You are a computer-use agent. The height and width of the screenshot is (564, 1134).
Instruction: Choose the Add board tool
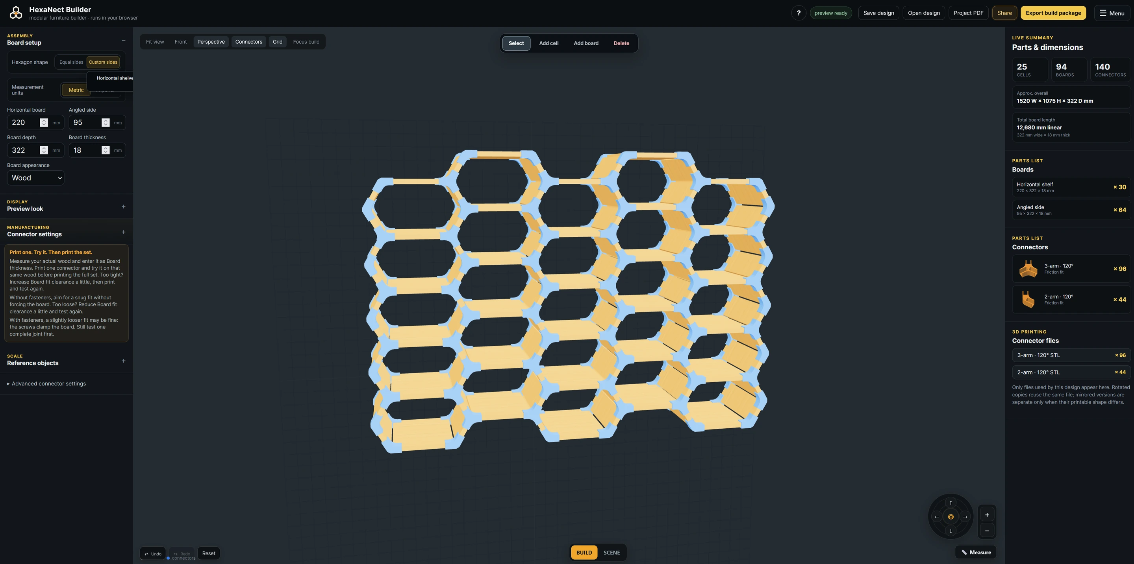point(586,43)
